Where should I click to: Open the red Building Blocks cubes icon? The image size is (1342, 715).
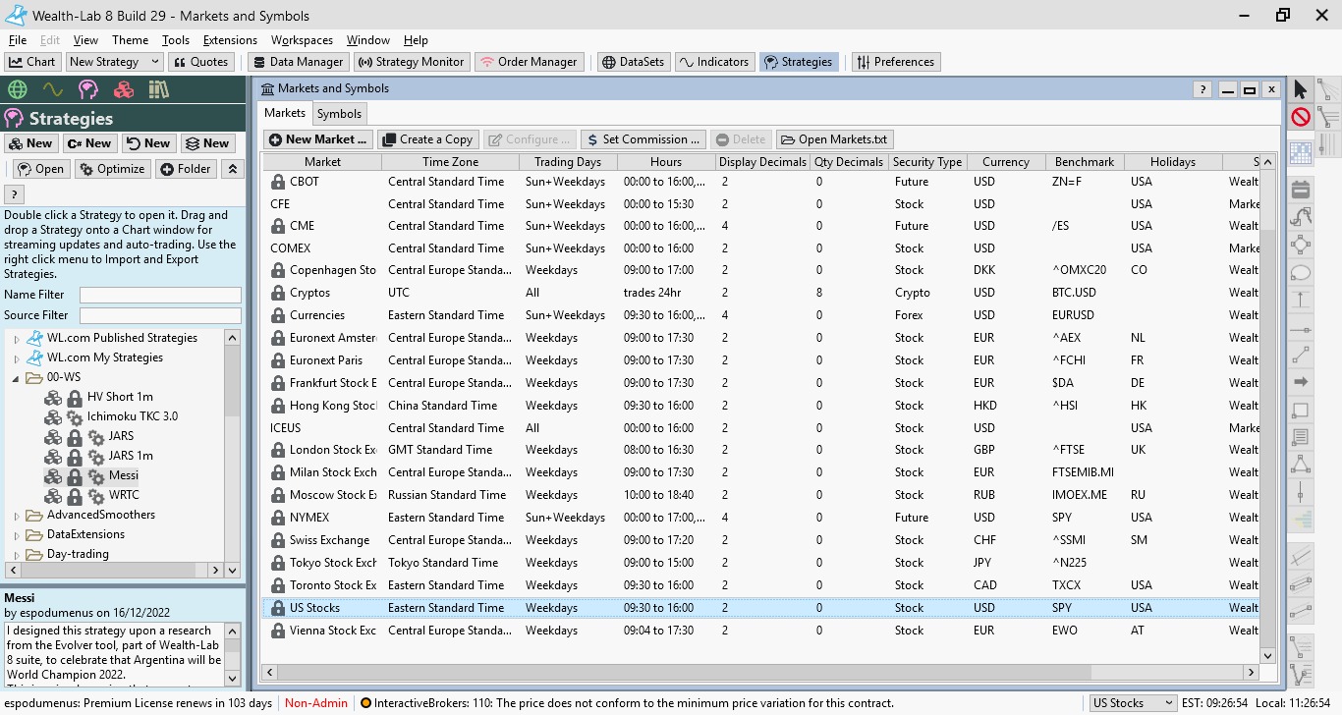[124, 90]
